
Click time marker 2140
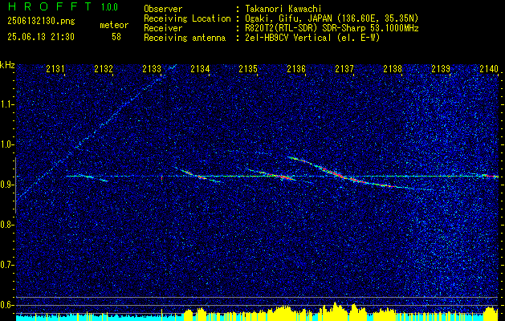489,68
